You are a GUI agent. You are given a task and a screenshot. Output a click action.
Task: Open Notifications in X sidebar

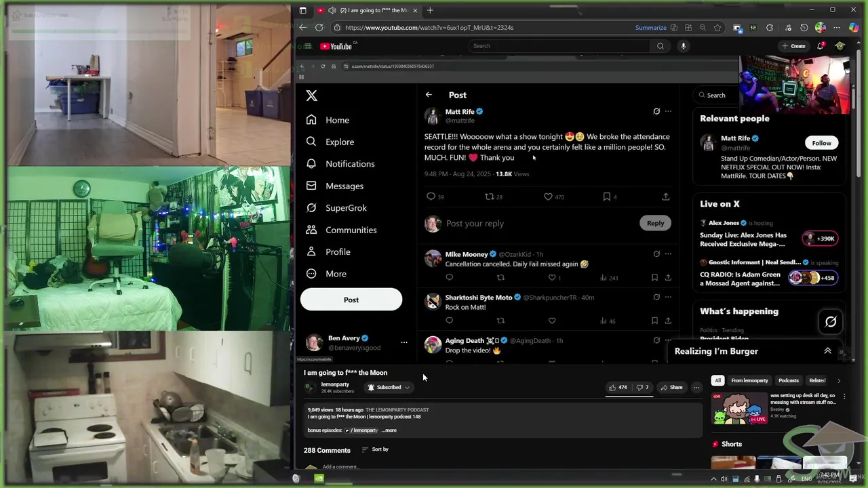[340, 163]
